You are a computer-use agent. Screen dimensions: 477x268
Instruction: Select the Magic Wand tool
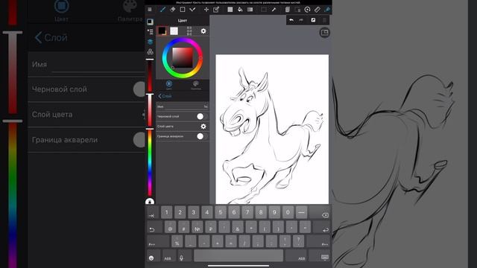click(274, 10)
